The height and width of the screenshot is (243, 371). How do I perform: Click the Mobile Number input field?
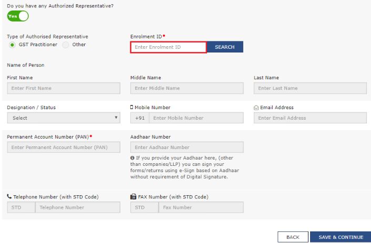pos(196,118)
